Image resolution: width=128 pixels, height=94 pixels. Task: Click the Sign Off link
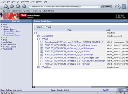(106, 90)
